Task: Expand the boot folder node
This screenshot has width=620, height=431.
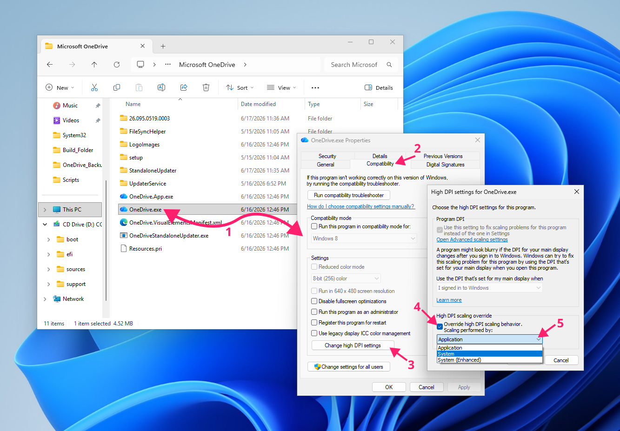Action: 49,239
